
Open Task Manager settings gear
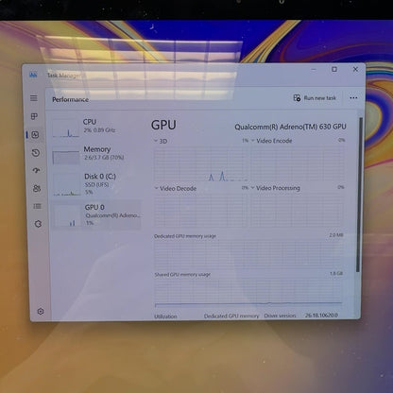[x=41, y=311]
